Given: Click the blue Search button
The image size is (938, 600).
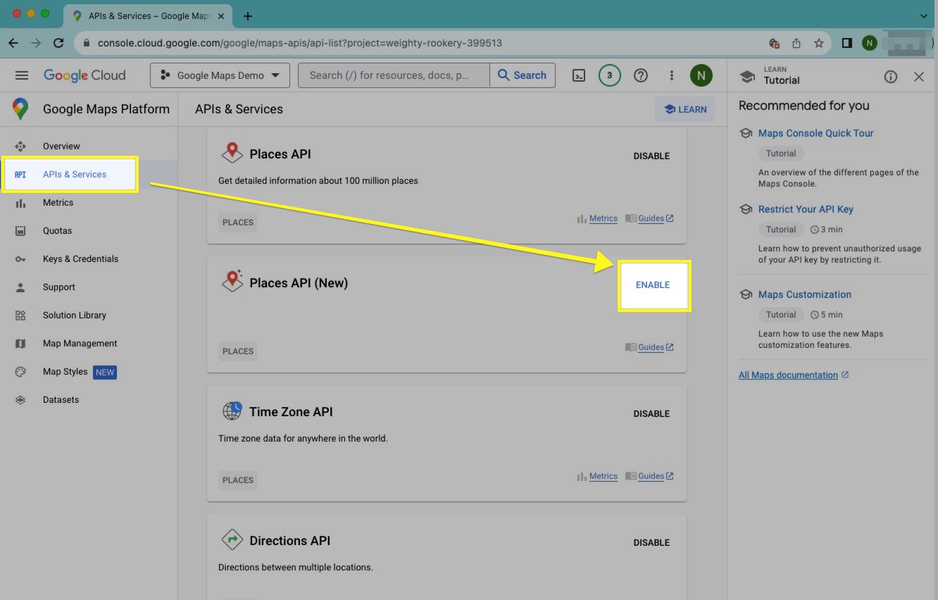Looking at the screenshot, I should click(523, 75).
